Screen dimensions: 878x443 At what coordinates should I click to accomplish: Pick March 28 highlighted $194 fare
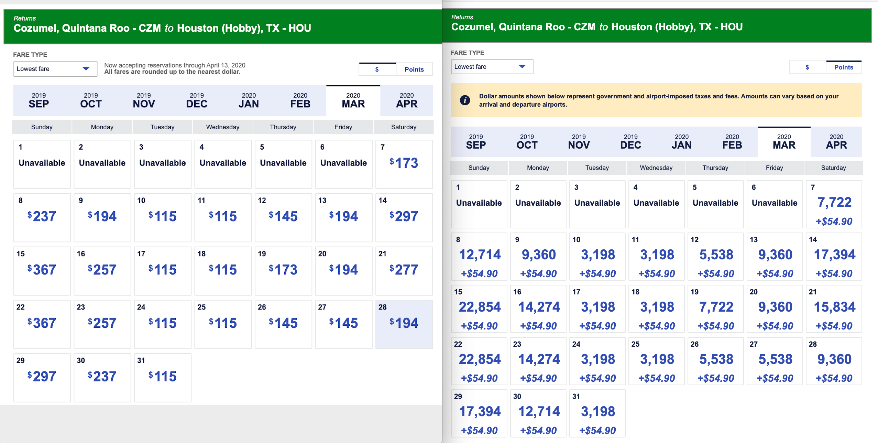[x=404, y=324]
